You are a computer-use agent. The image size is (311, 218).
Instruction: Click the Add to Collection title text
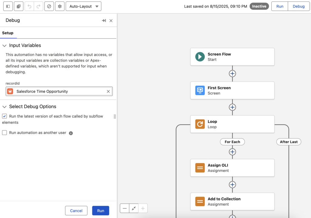point(224,199)
